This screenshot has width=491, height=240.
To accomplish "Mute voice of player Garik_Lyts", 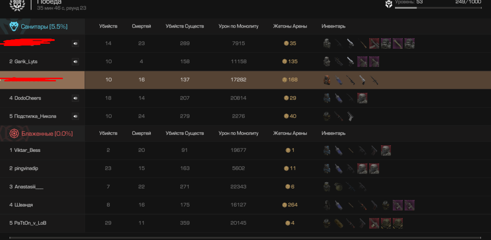I will click(x=75, y=62).
